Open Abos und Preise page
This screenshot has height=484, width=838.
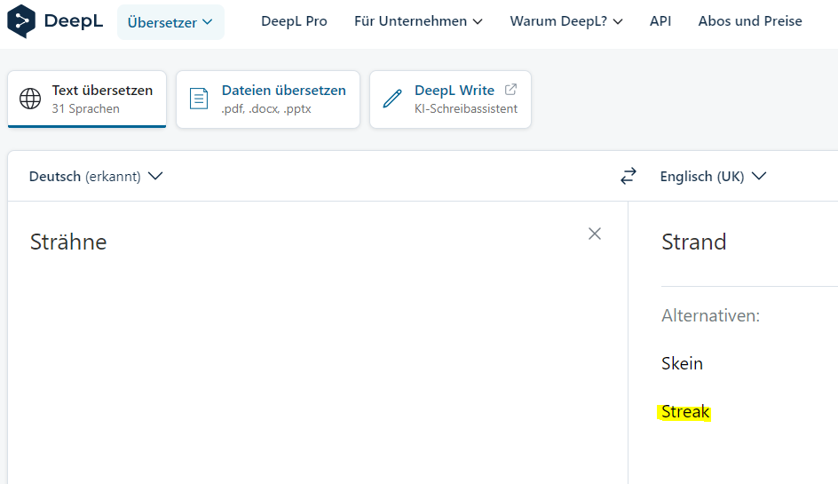pos(750,21)
